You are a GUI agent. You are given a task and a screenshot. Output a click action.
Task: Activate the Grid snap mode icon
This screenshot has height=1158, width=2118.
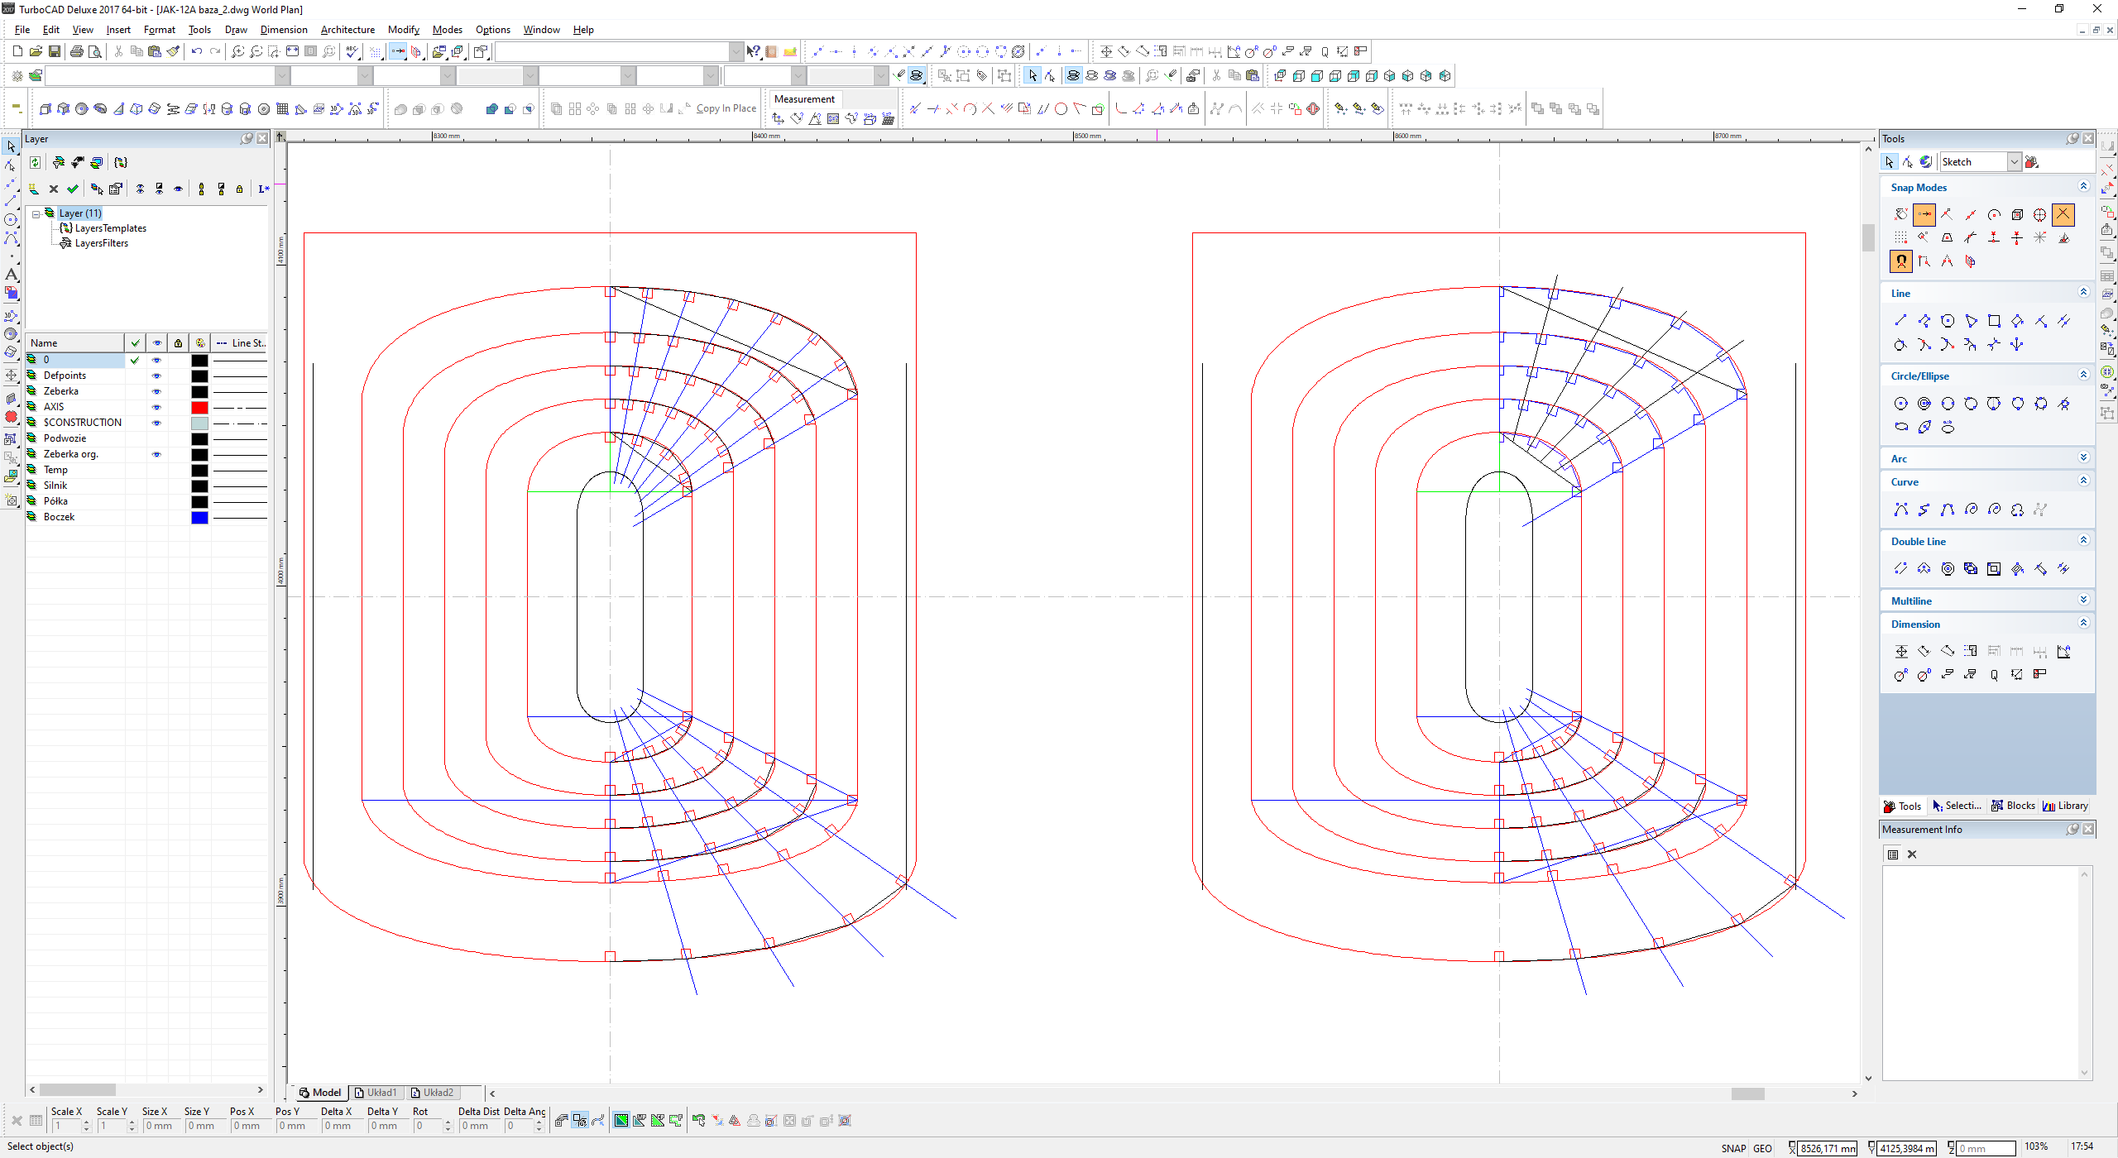tap(1901, 238)
